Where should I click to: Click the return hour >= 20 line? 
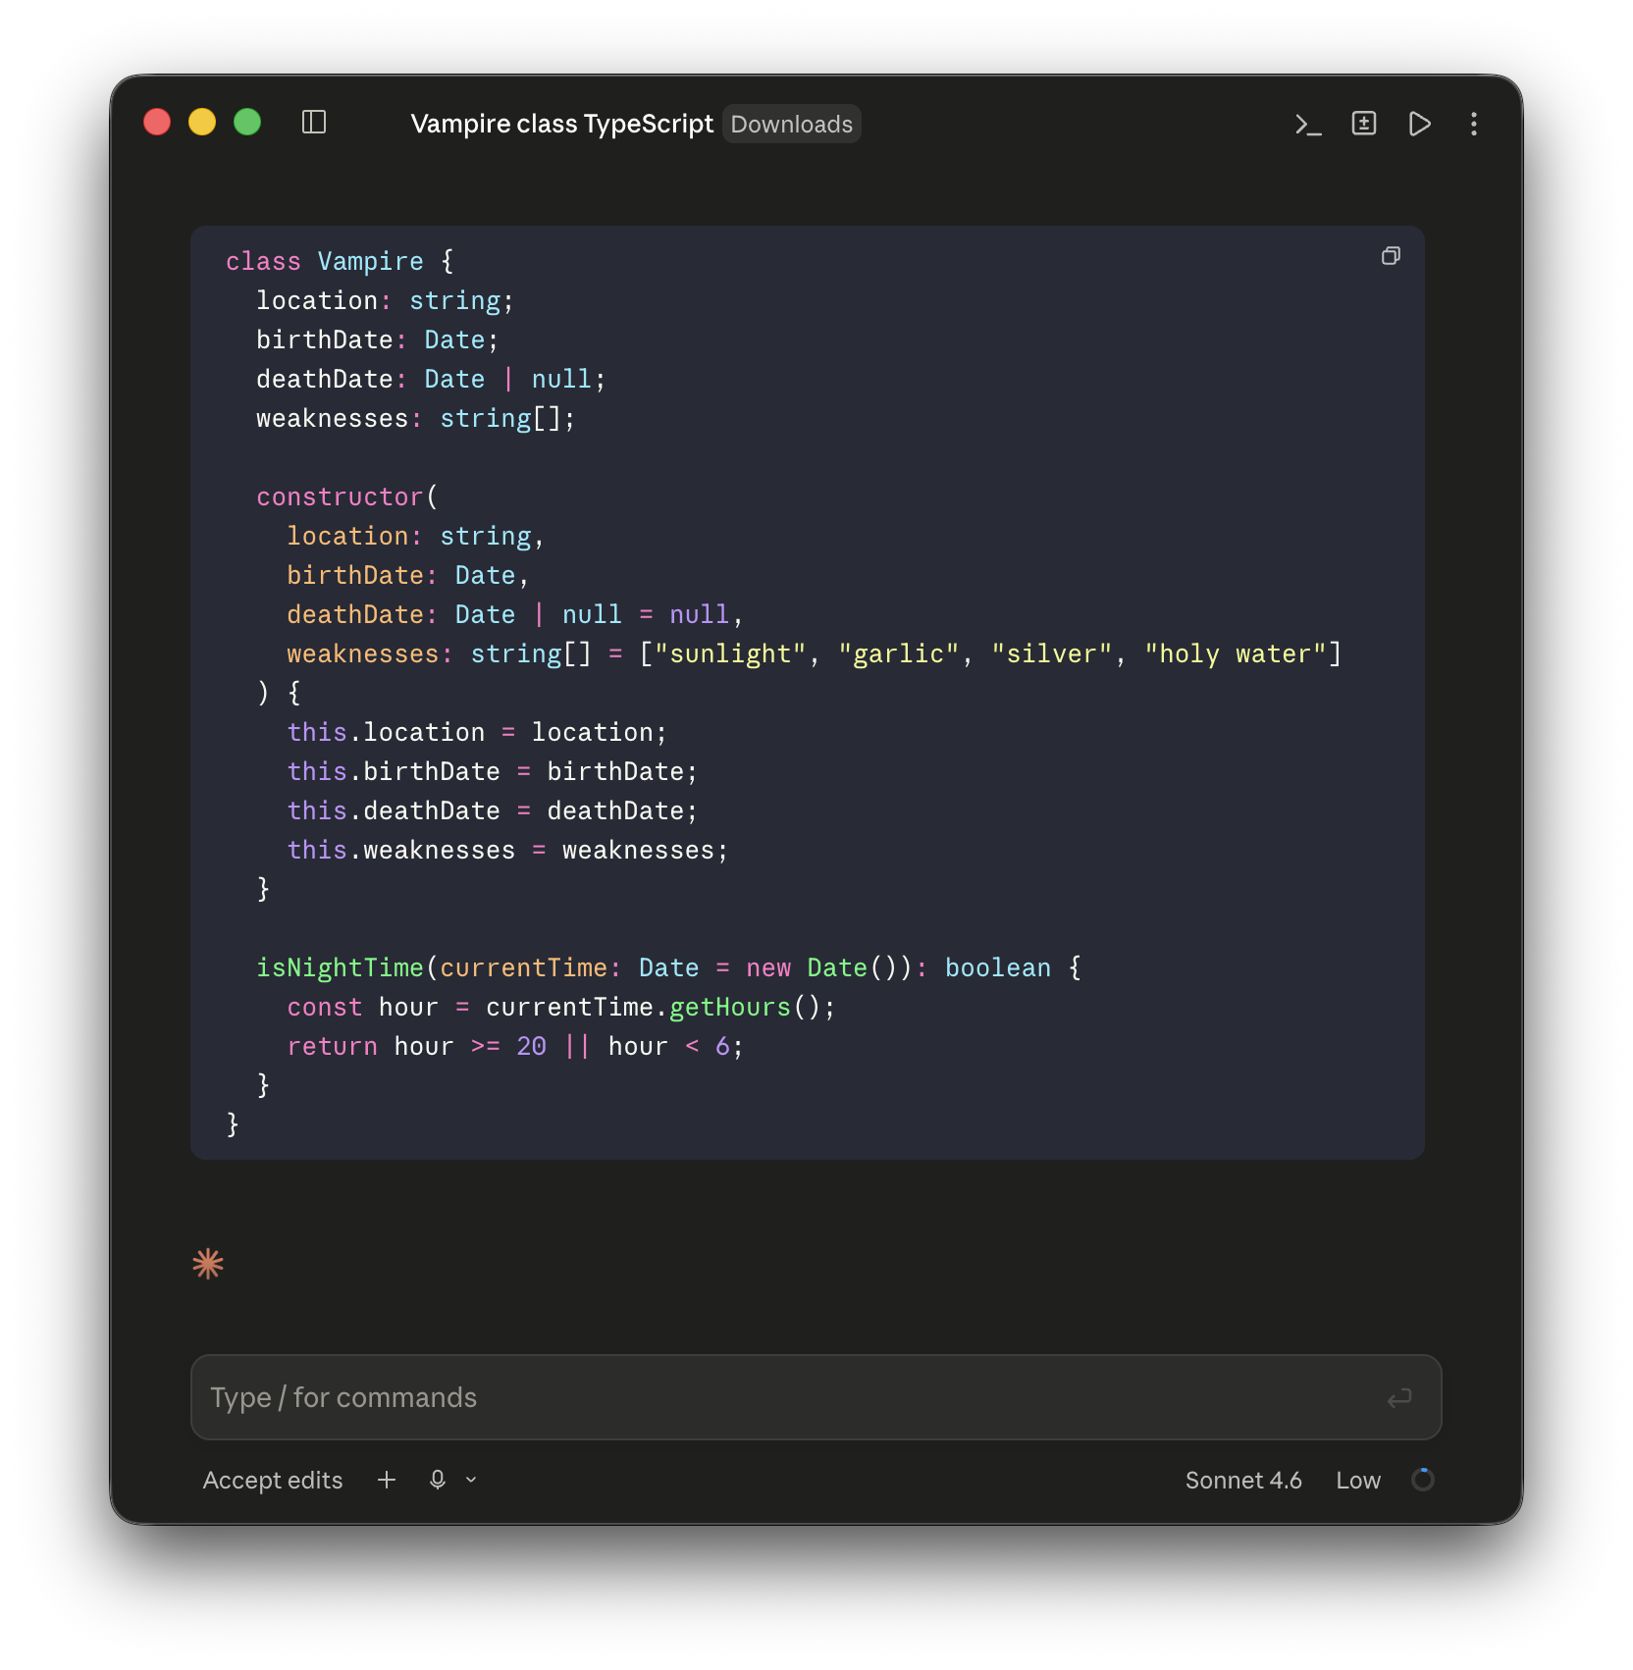click(x=515, y=1046)
